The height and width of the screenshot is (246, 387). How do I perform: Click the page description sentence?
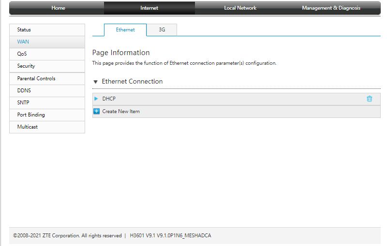point(184,63)
